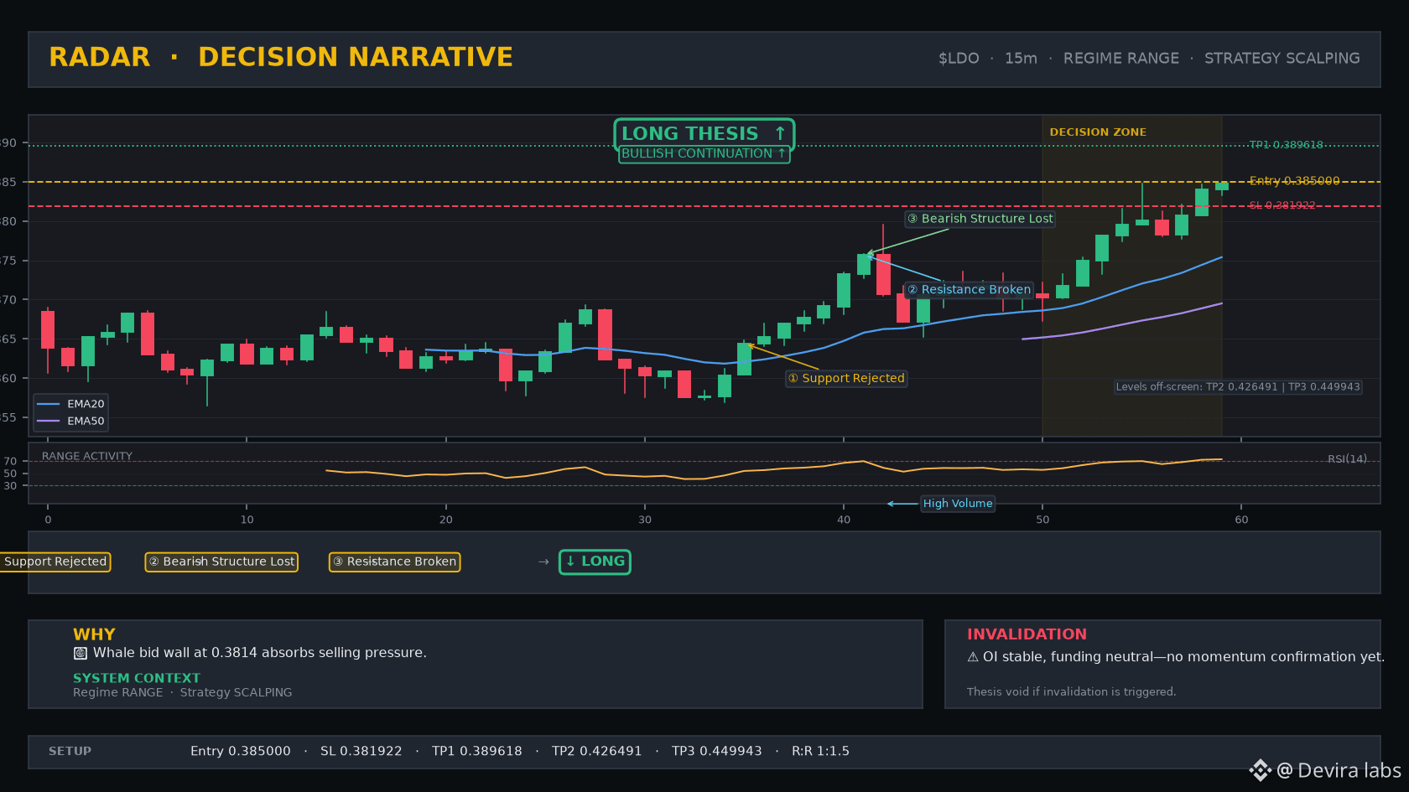Click the 40 tick on the time axis

click(x=844, y=520)
